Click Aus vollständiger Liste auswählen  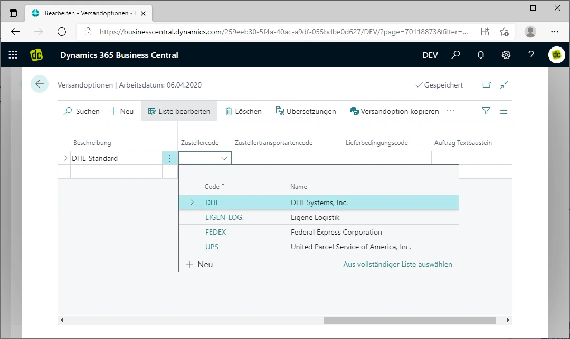398,264
